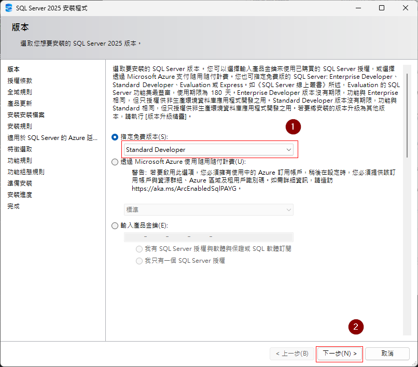Select the 功能規則 step in sidebar

[x=20, y=161]
